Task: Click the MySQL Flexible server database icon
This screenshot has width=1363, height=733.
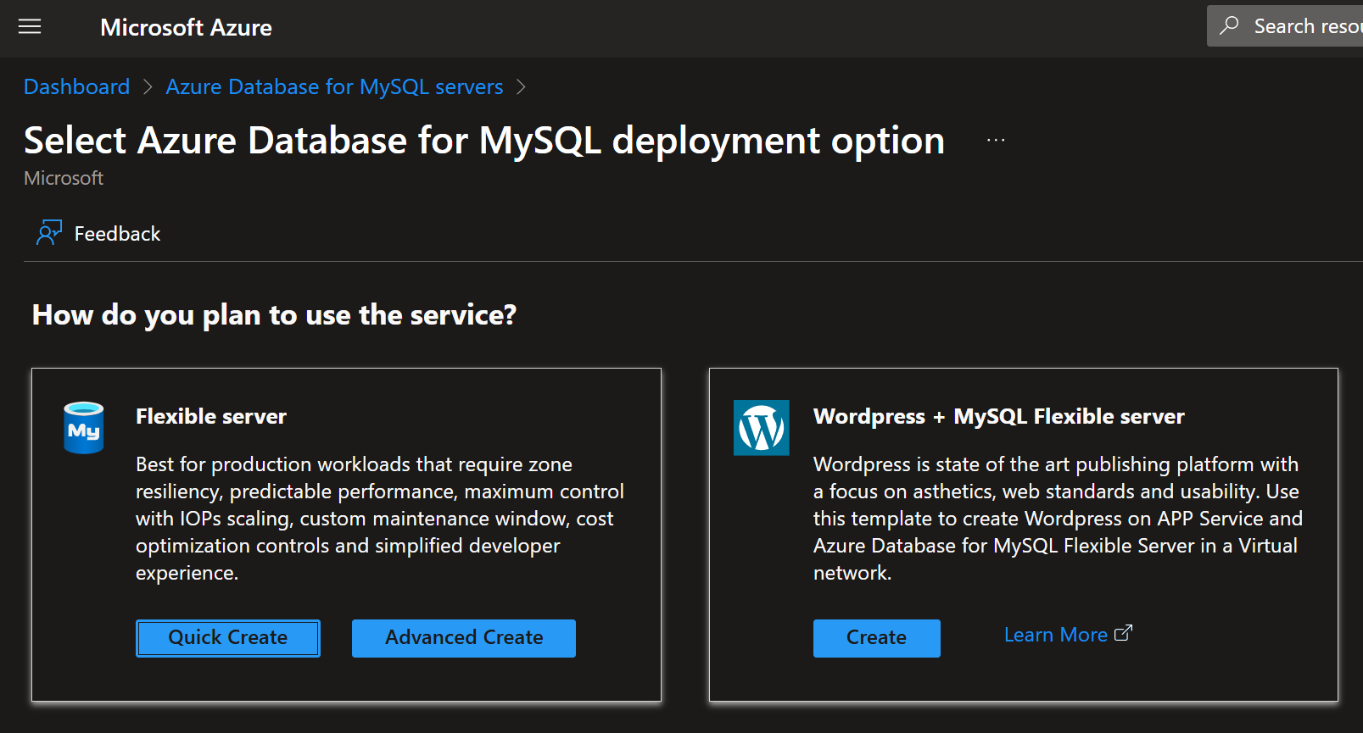Action: click(84, 428)
